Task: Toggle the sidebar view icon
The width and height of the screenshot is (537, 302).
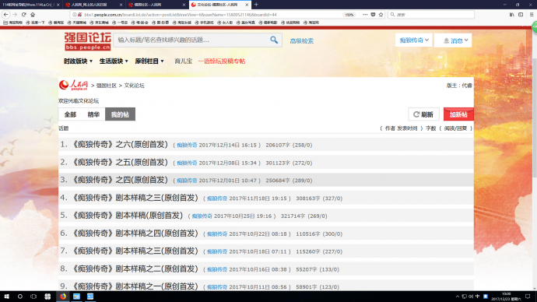Action: (x=521, y=14)
